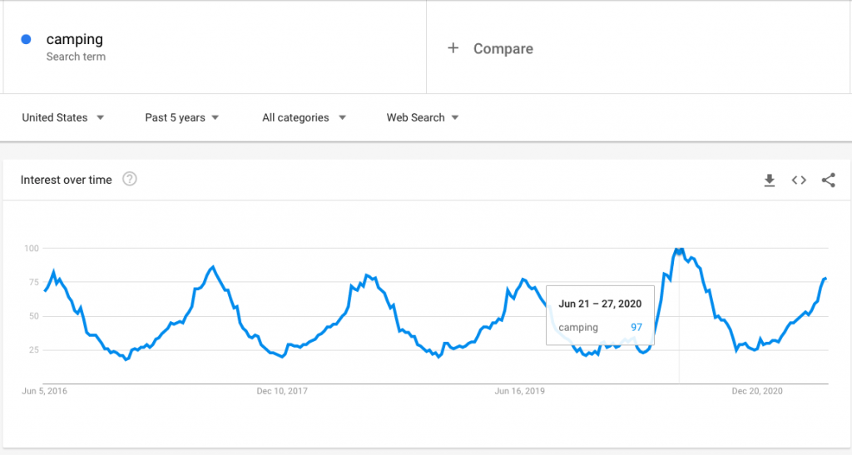Viewport: 852px width, 455px height.
Task: Open the Interest over time help icon
Action: pos(130,180)
